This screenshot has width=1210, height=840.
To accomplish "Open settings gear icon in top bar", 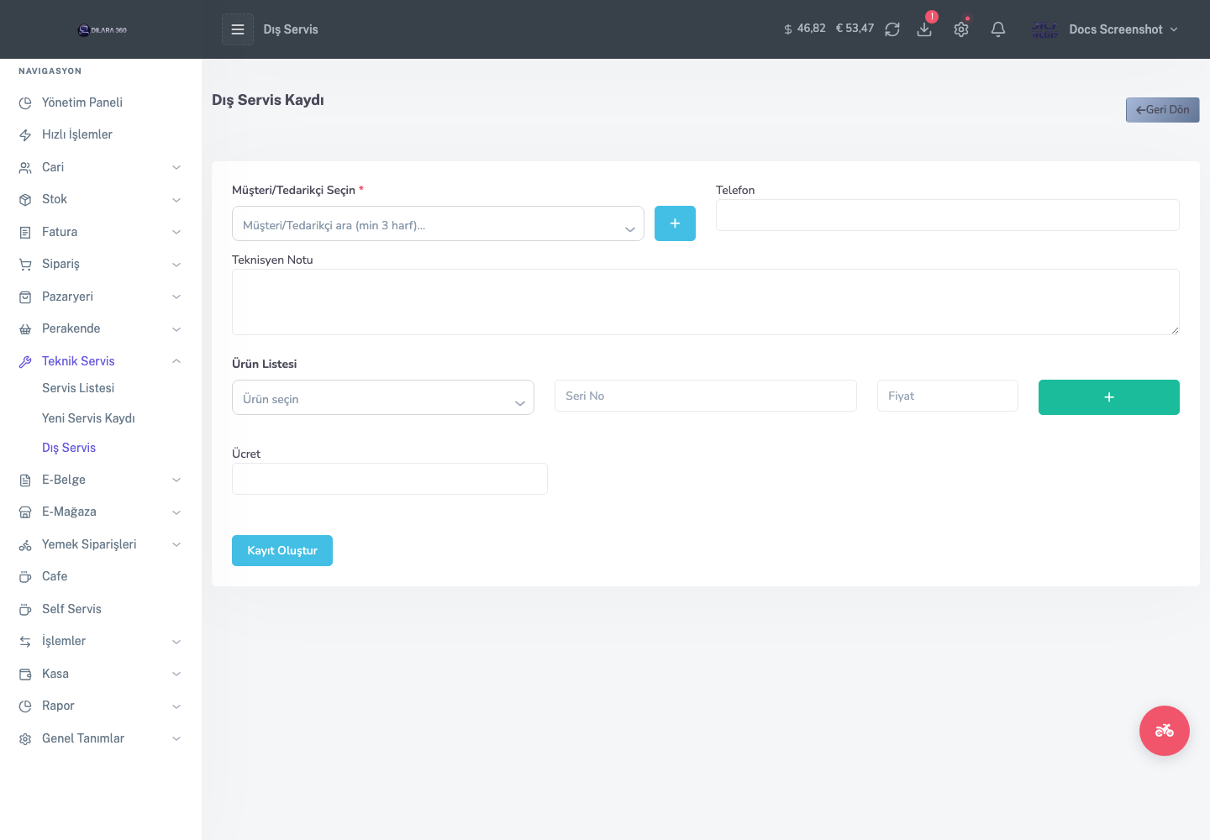I will point(961,29).
